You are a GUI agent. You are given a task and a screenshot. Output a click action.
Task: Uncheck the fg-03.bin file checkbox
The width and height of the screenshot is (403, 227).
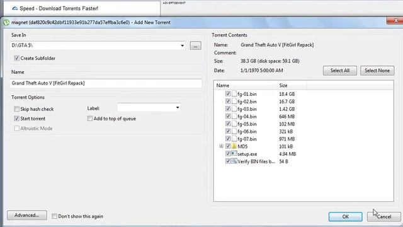(228, 108)
